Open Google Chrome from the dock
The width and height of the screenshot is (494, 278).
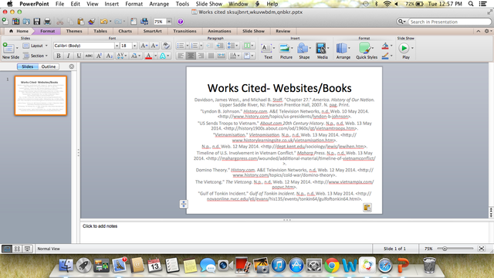[x=332, y=265]
